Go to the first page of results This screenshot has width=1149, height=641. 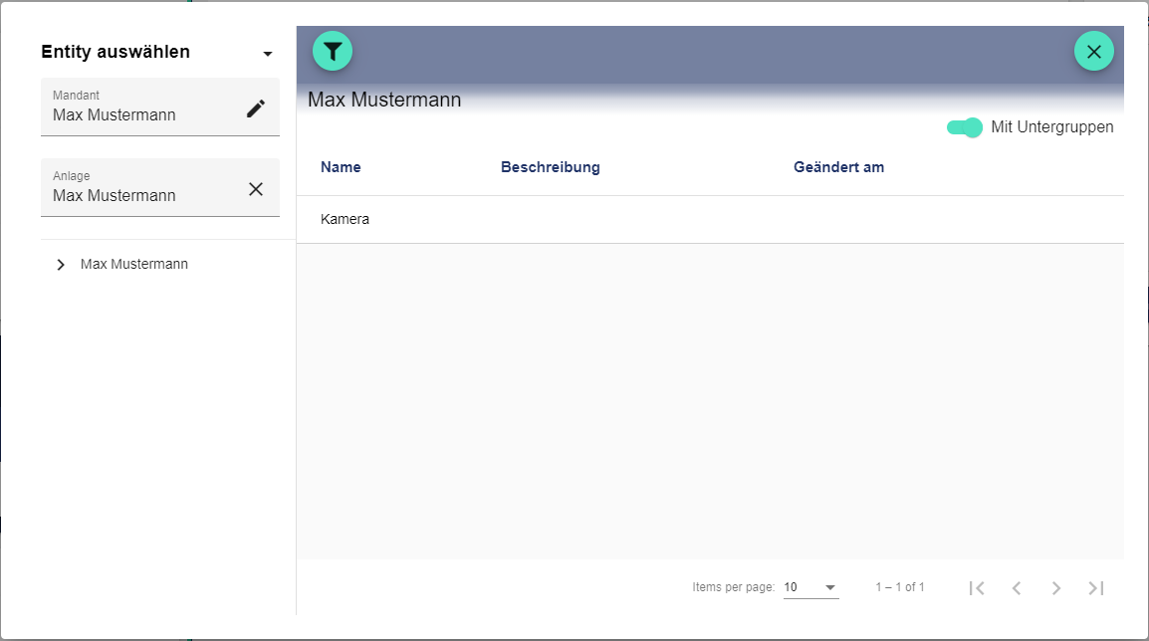977,588
